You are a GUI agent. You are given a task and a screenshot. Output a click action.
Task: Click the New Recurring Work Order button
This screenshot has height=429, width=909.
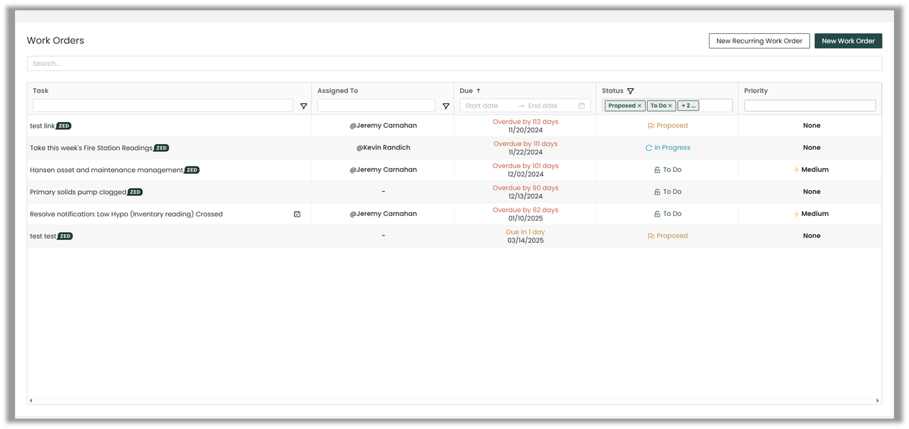click(759, 41)
